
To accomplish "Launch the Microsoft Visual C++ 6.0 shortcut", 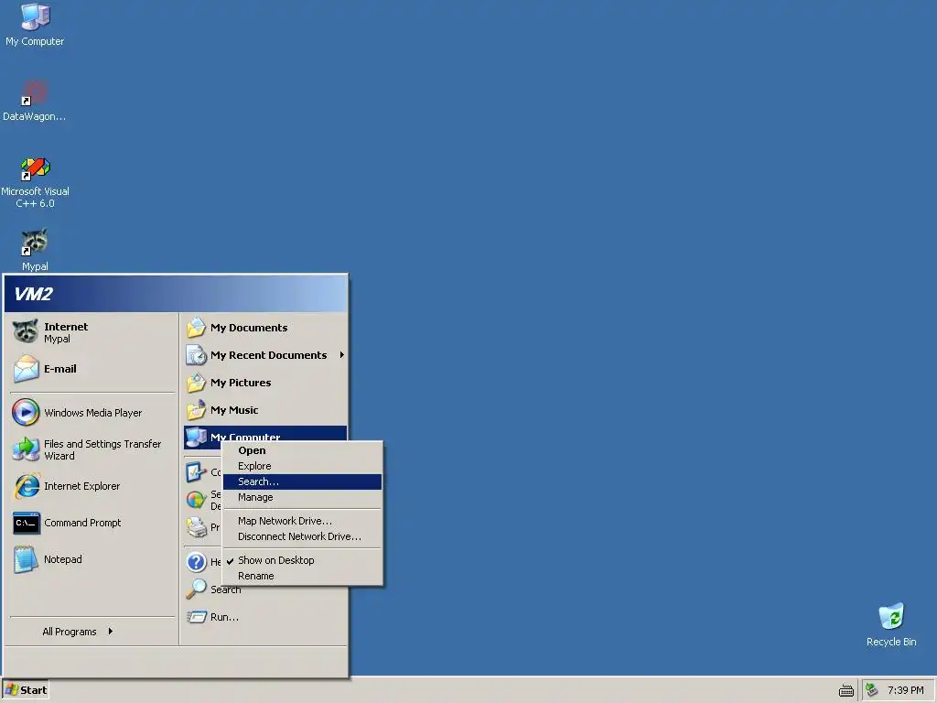I will tap(35, 182).
